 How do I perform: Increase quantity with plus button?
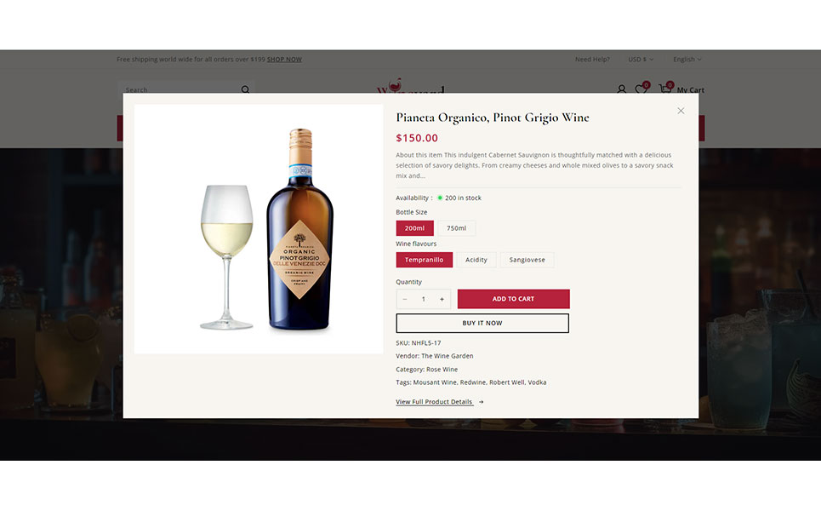(442, 299)
